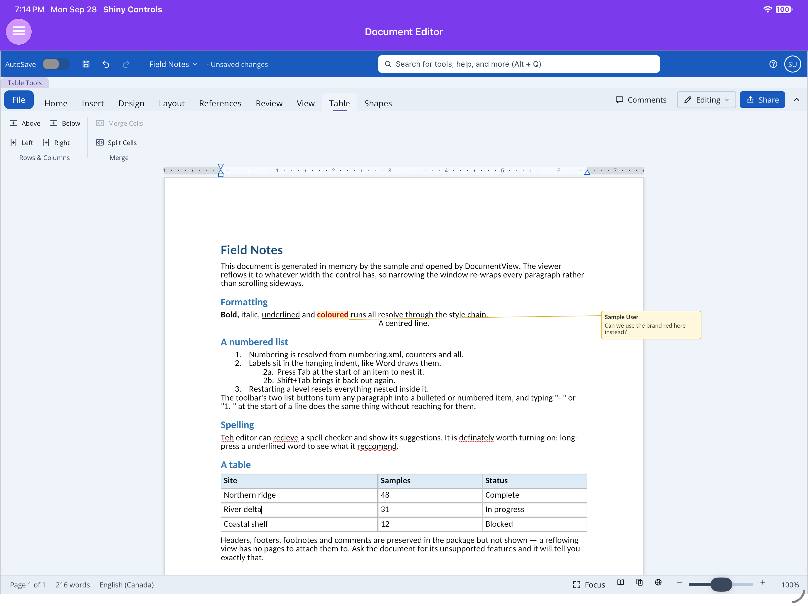Click the Share button
This screenshot has width=808, height=606.
click(762, 100)
